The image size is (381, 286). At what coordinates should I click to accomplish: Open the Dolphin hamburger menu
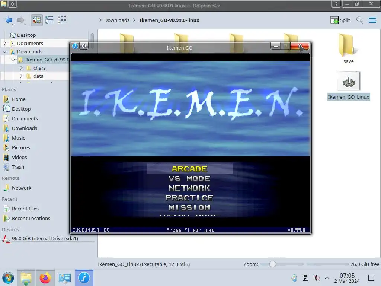(x=372, y=20)
